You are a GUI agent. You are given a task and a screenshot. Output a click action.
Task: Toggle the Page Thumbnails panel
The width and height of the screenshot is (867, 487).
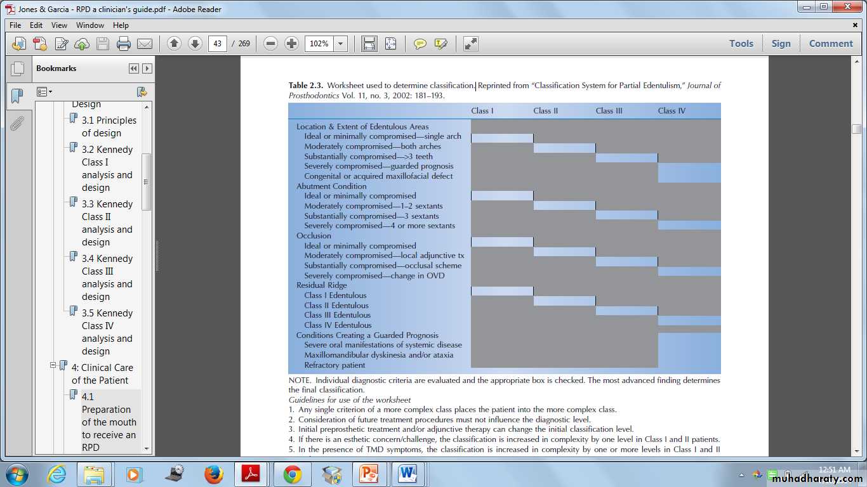point(17,68)
